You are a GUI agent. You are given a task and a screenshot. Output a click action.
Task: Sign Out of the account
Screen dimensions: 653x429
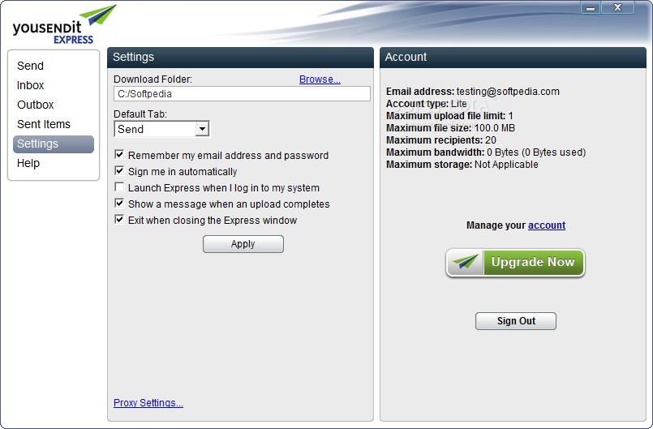pos(516,321)
